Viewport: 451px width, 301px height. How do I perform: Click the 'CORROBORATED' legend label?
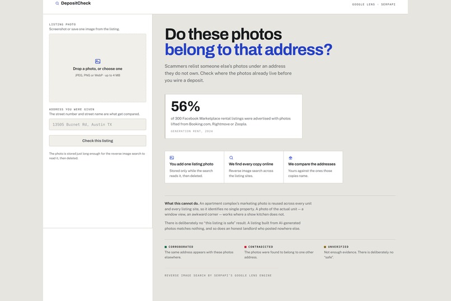[181, 247]
